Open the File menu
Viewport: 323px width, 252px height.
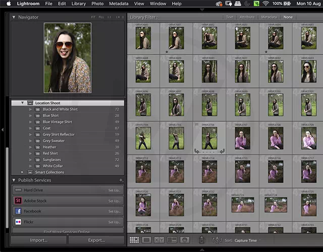(48, 4)
